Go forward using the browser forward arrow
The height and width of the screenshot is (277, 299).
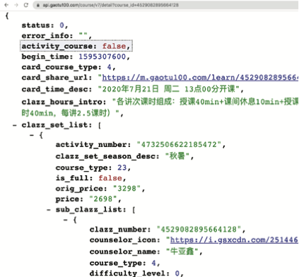[x=16, y=5]
